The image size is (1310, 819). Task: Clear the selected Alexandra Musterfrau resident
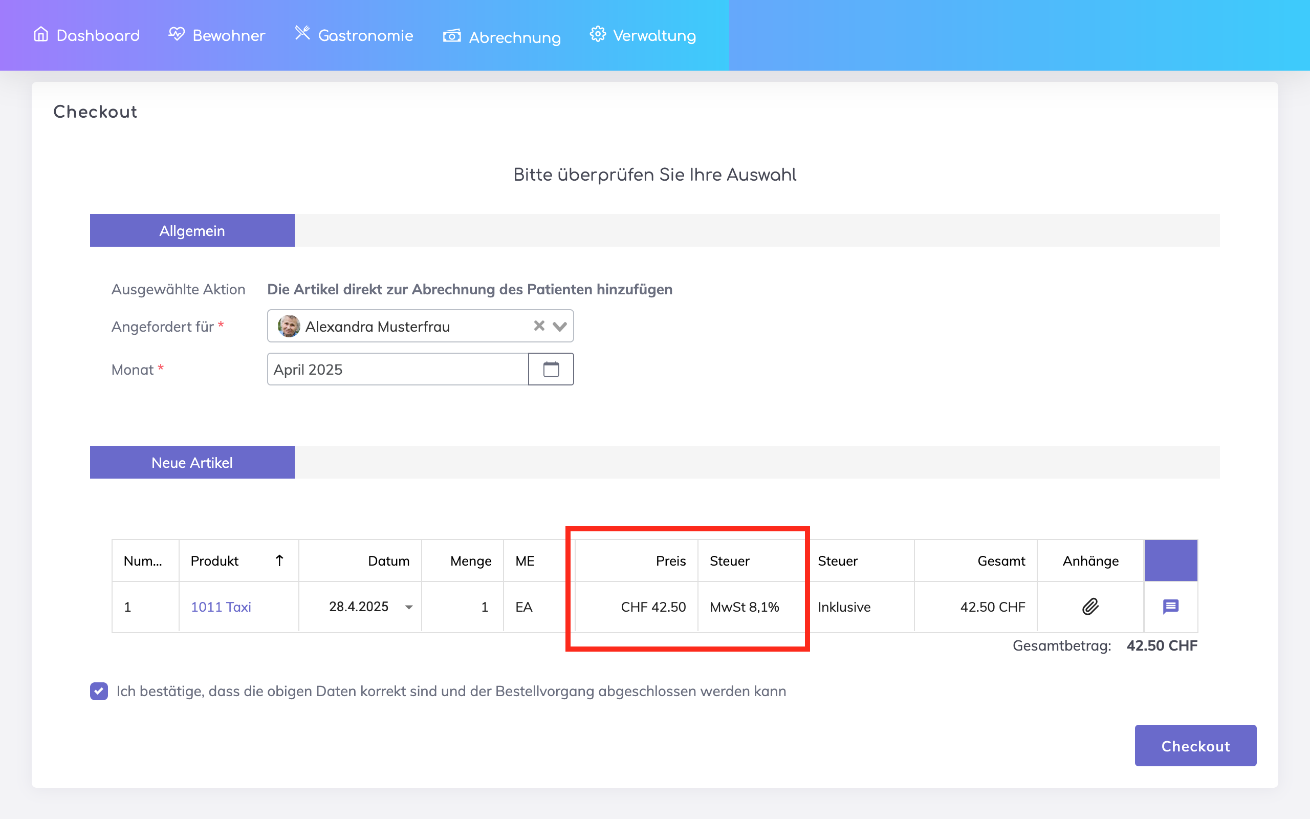[539, 326]
